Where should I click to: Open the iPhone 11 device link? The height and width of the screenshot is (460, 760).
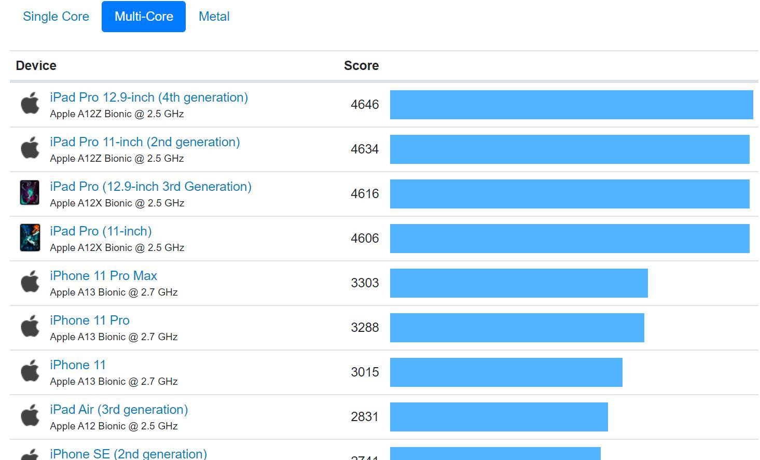tap(78, 365)
